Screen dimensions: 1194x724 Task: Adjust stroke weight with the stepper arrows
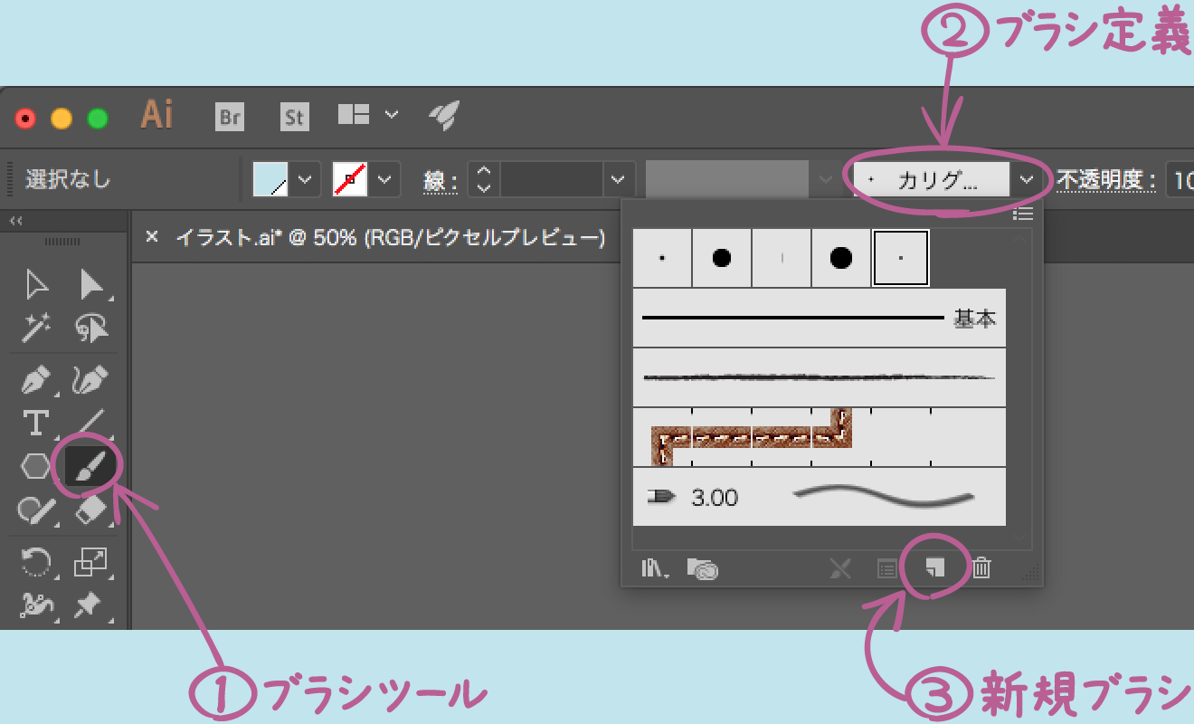coord(483,178)
